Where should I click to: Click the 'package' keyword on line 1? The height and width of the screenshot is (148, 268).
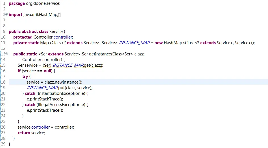(x=17, y=4)
